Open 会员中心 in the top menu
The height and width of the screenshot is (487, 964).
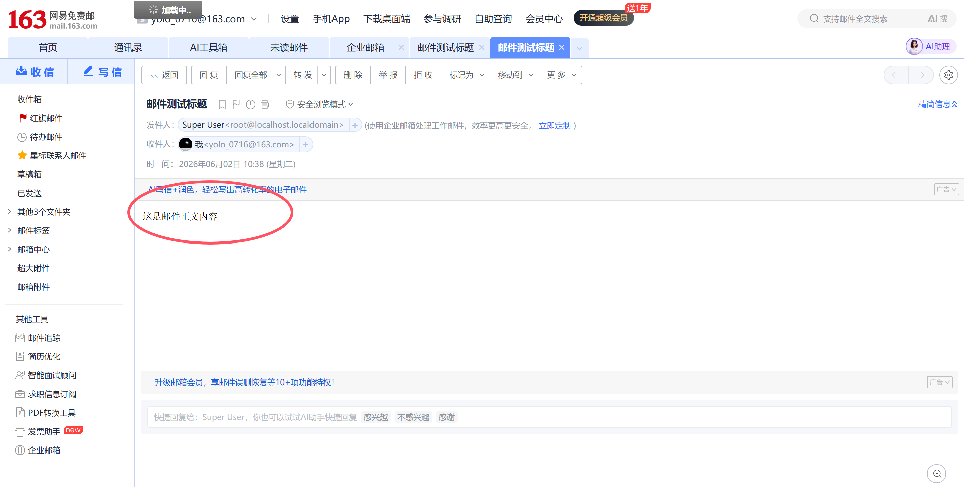click(544, 19)
